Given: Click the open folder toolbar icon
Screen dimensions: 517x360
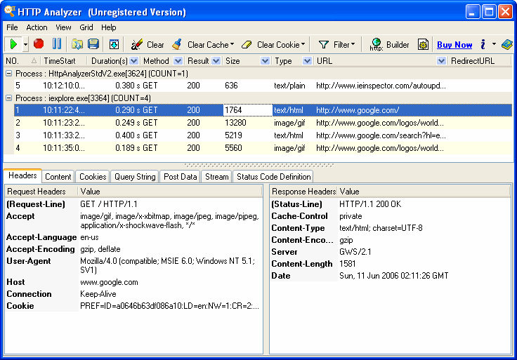Looking at the screenshot, I should (77, 44).
